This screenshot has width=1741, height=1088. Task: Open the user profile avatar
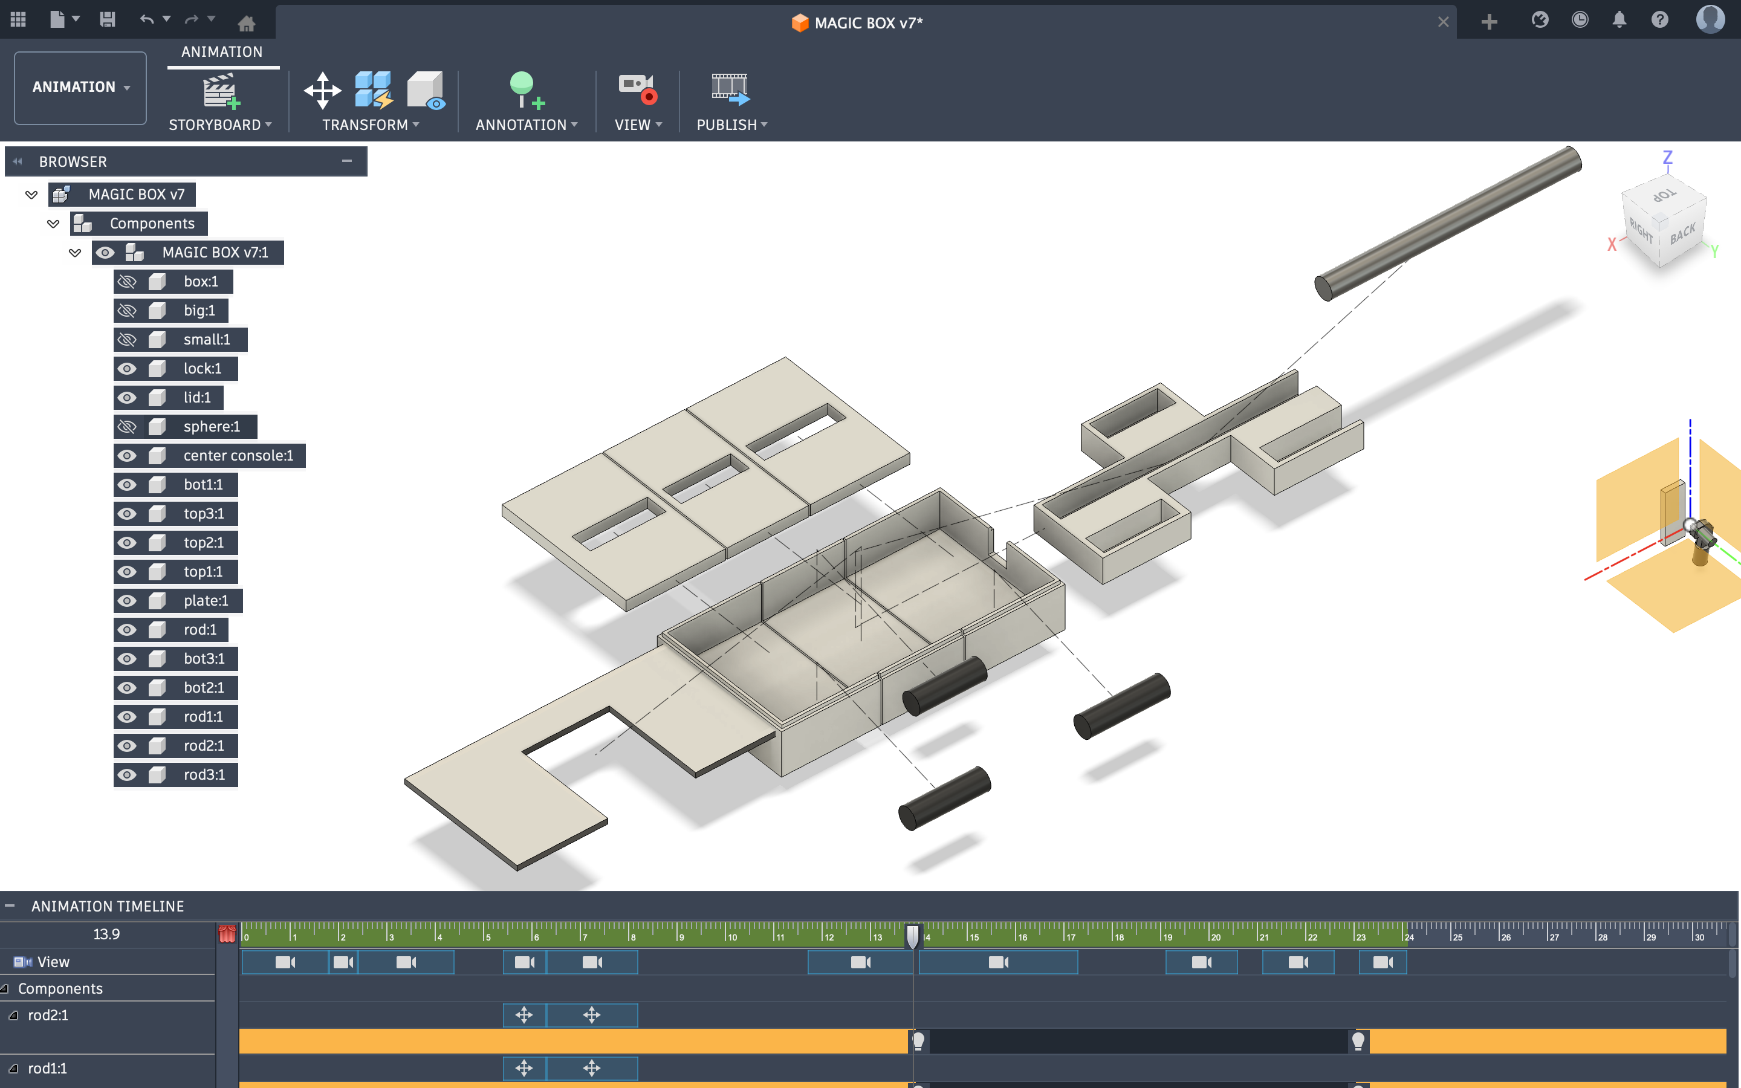tap(1710, 19)
